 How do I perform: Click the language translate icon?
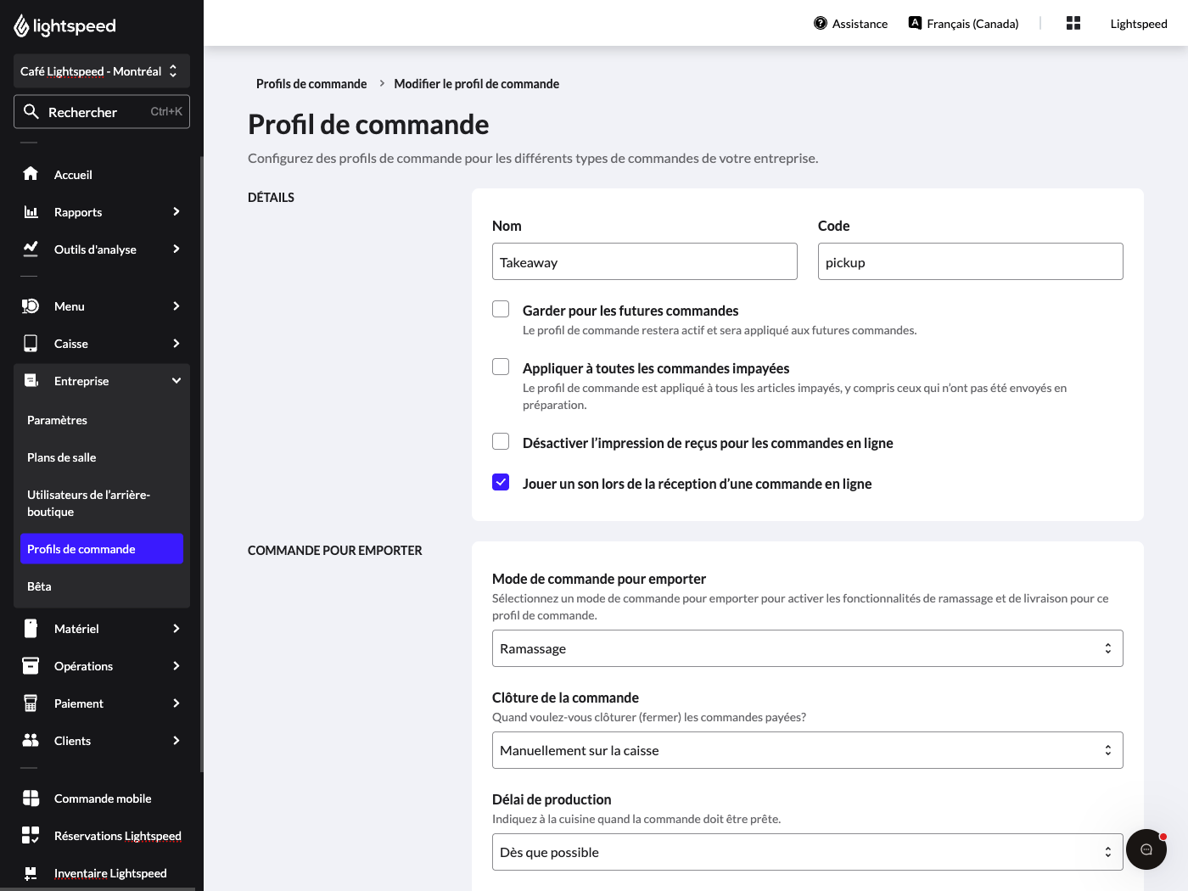(915, 23)
